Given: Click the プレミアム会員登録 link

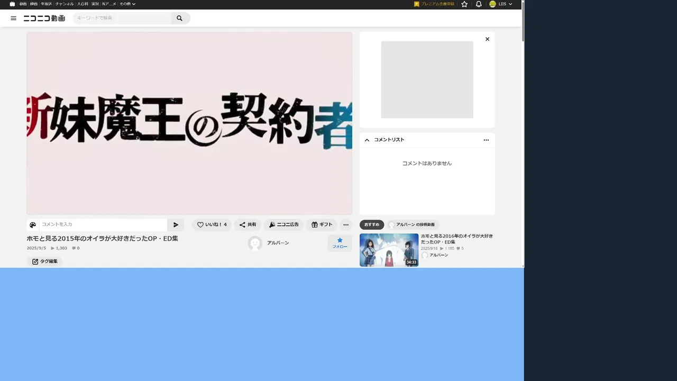Looking at the screenshot, I should 434,4.
